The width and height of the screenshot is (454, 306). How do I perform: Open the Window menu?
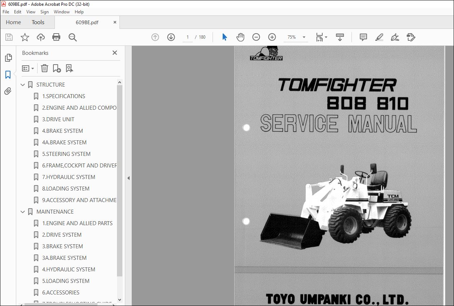[x=62, y=12]
